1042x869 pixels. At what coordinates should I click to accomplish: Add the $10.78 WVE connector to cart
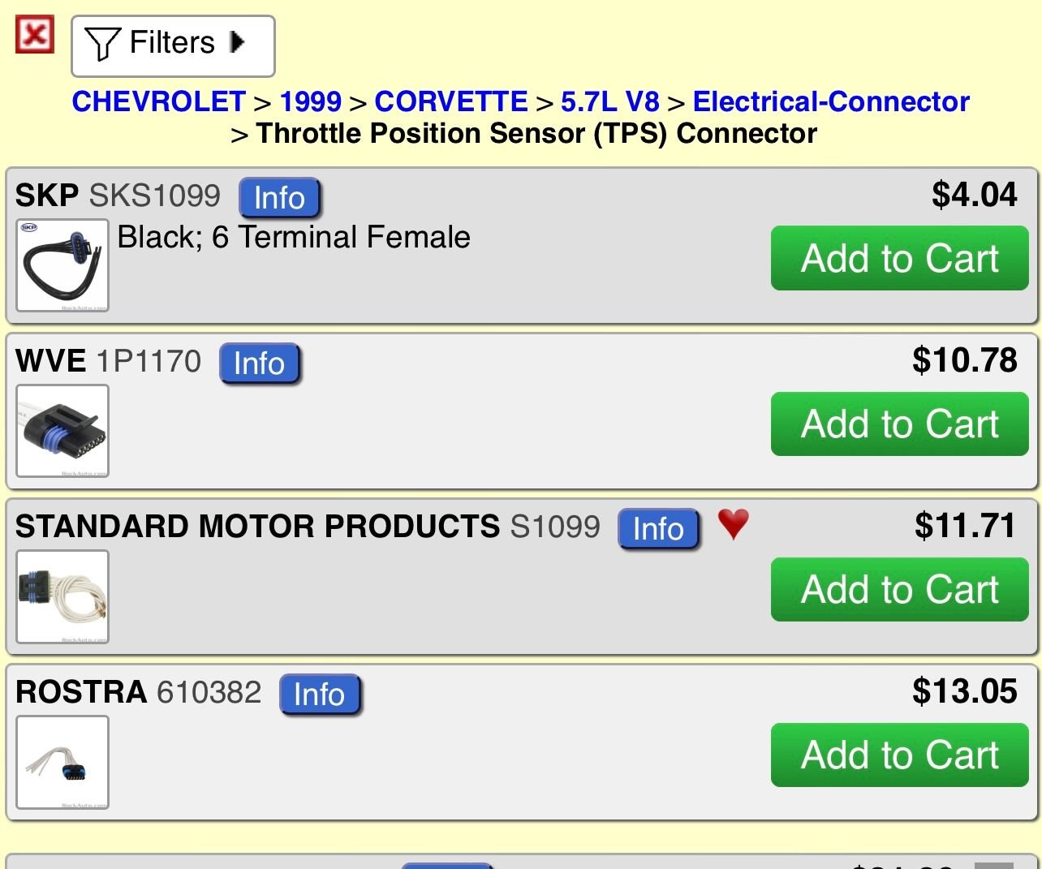point(899,424)
